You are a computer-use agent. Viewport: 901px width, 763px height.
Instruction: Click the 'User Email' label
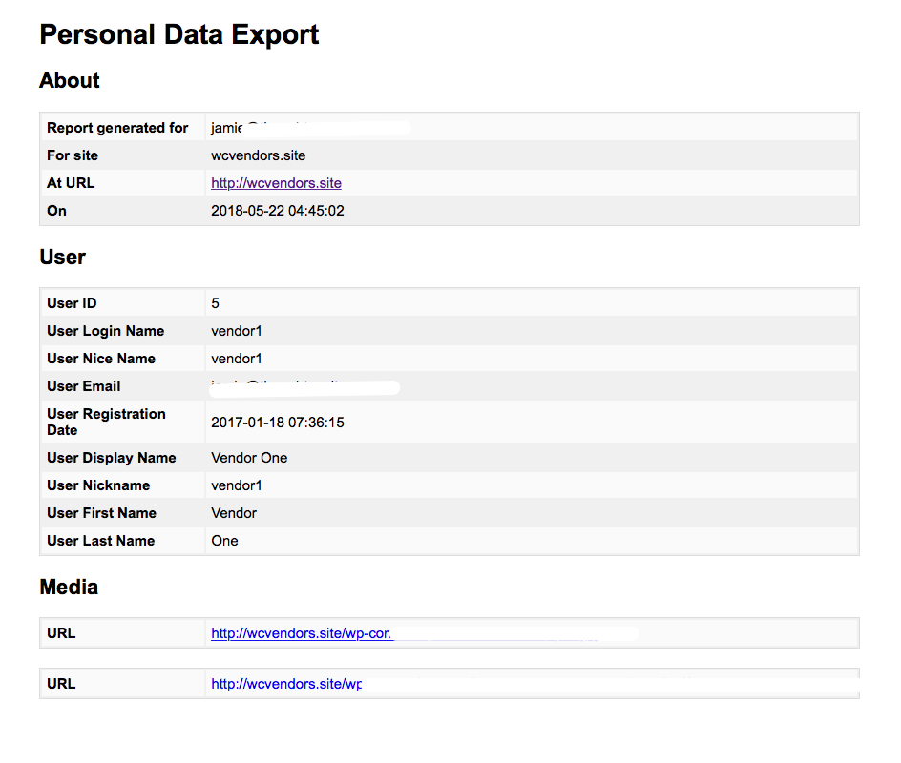84,386
